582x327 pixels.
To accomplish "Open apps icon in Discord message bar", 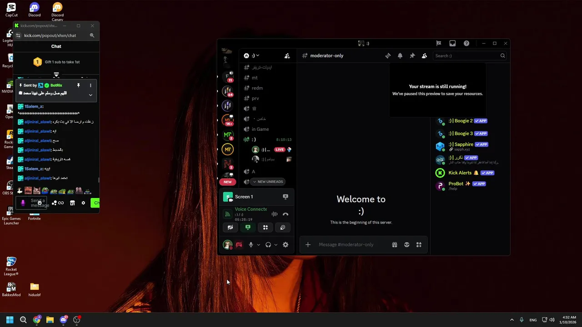I will pos(419,245).
